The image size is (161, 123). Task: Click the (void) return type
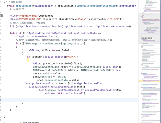(x=11, y=6)
